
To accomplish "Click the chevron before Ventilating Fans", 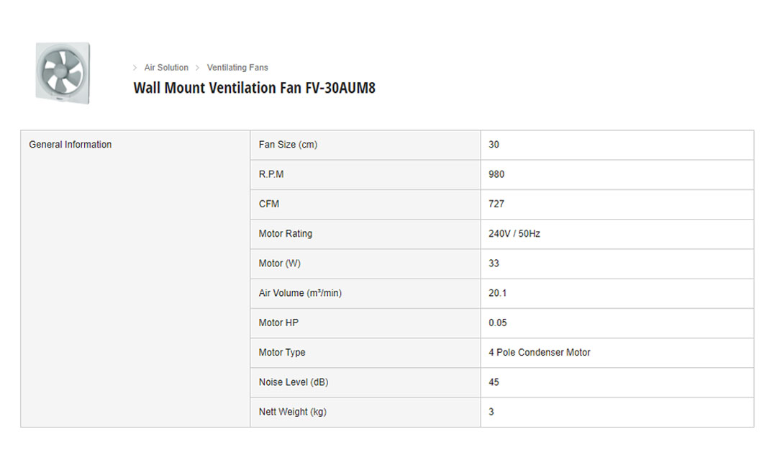I will 197,68.
